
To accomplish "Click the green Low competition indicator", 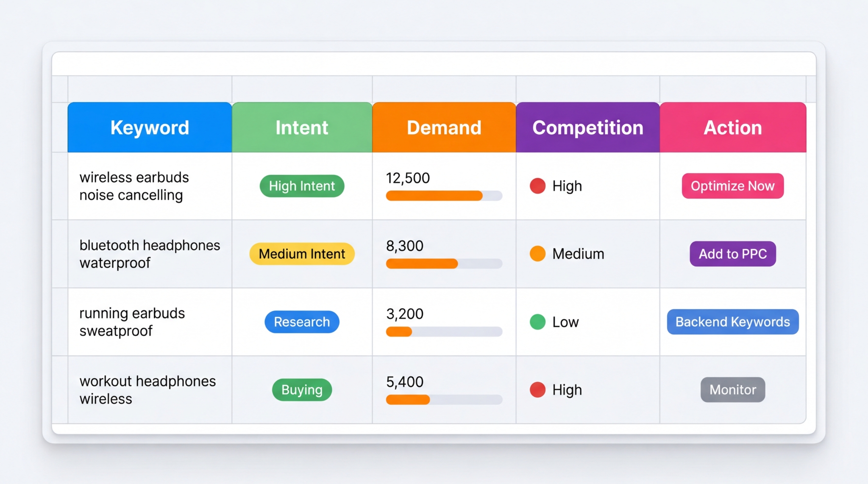I will coord(537,322).
